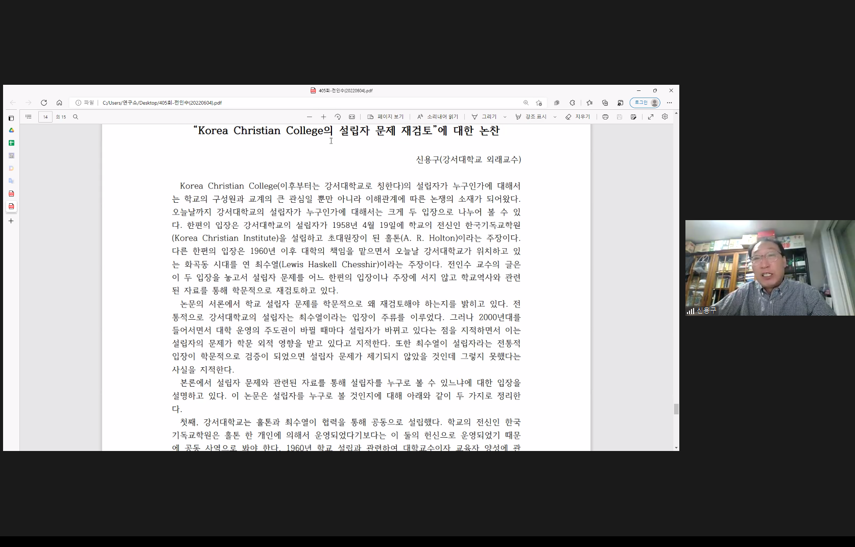Toggle the 지우기 eraser tool
This screenshot has width=855, height=547.
coord(578,117)
